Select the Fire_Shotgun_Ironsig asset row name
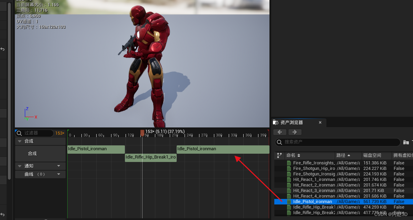Viewport: 413px width, 220px height. (314, 174)
